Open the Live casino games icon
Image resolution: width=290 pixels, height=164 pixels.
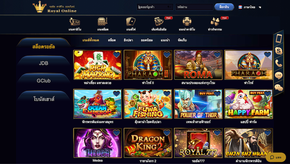click(x=75, y=22)
